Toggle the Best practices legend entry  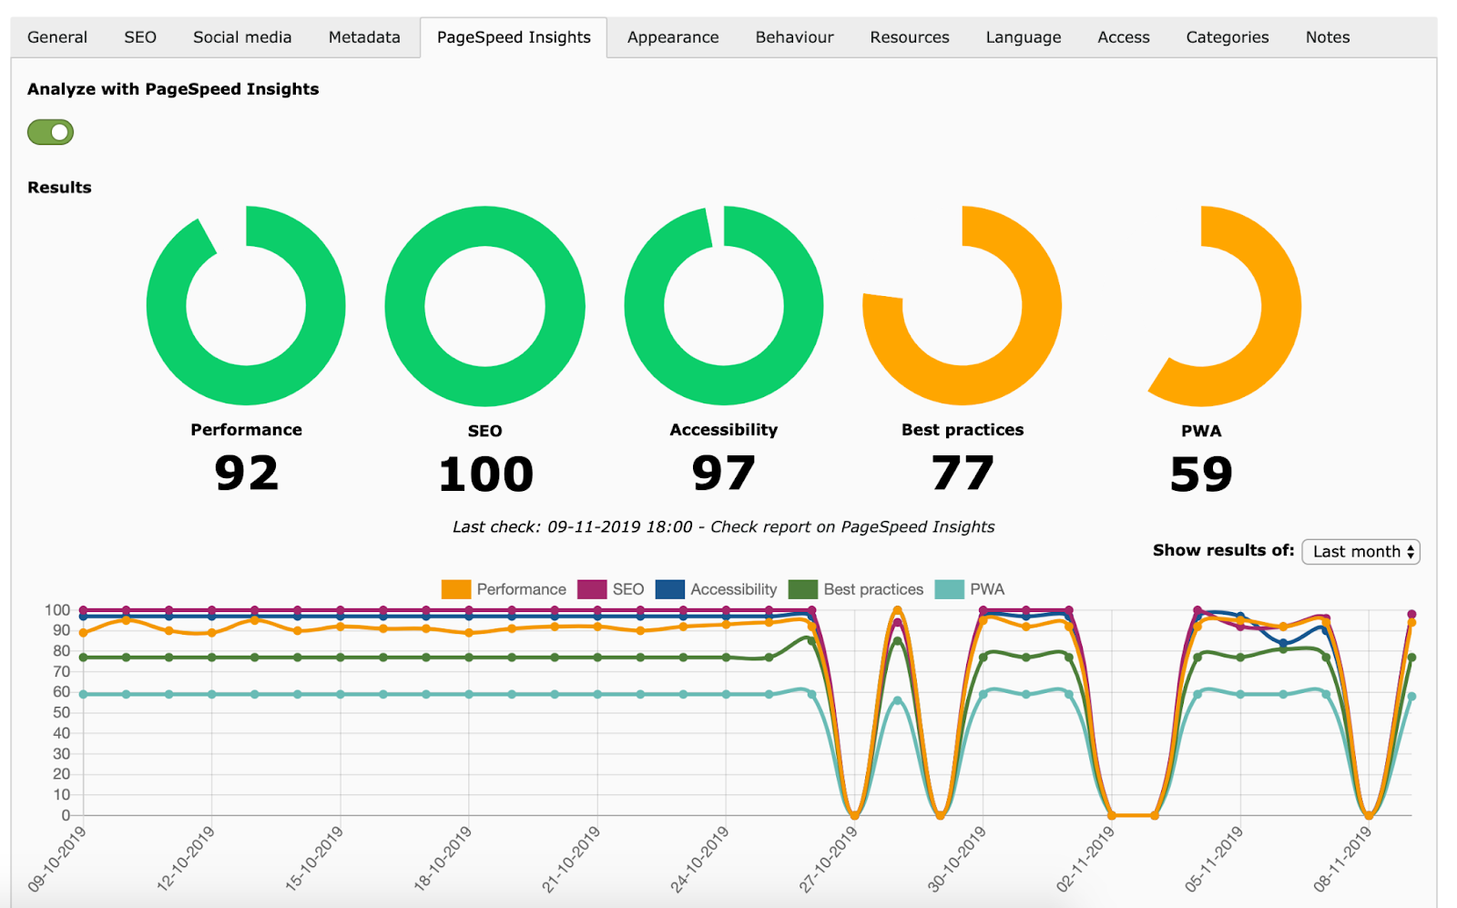(858, 589)
